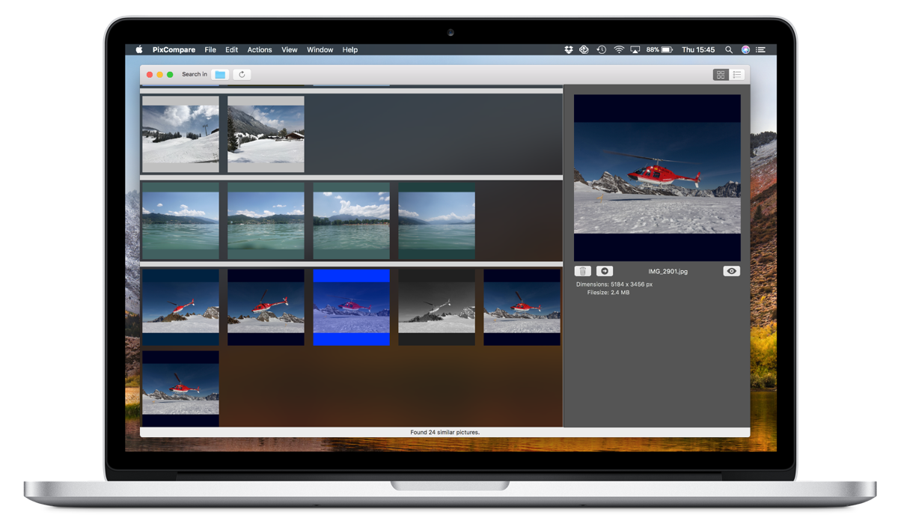This screenshot has height=530, width=898.
Task: Open the Window menu
Action: click(x=320, y=49)
